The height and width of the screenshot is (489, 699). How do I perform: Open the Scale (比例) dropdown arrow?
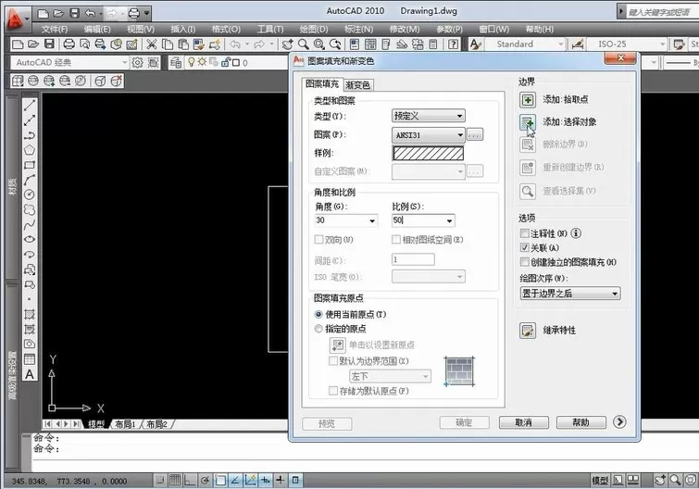click(x=449, y=220)
